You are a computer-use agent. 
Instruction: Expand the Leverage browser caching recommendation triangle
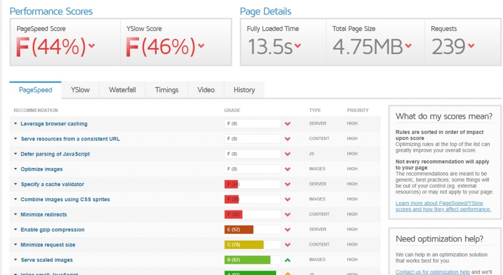click(x=15, y=123)
